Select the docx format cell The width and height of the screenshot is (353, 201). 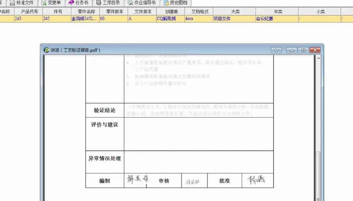click(199, 19)
